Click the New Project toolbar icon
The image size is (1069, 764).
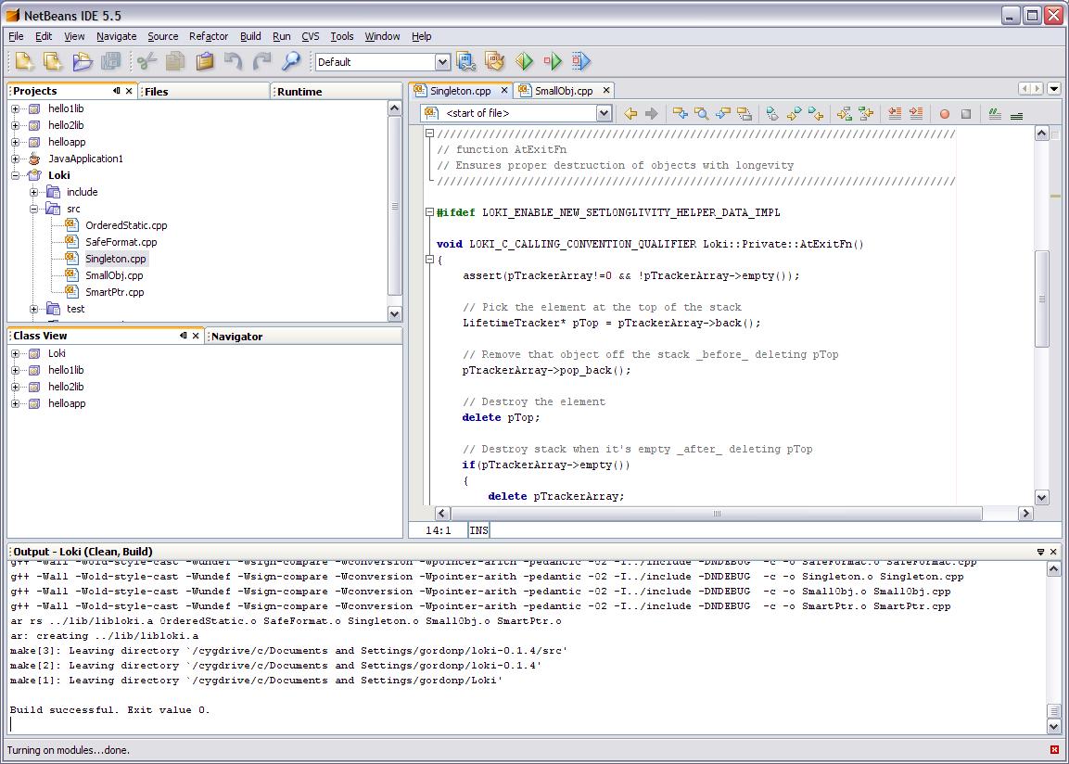[53, 61]
